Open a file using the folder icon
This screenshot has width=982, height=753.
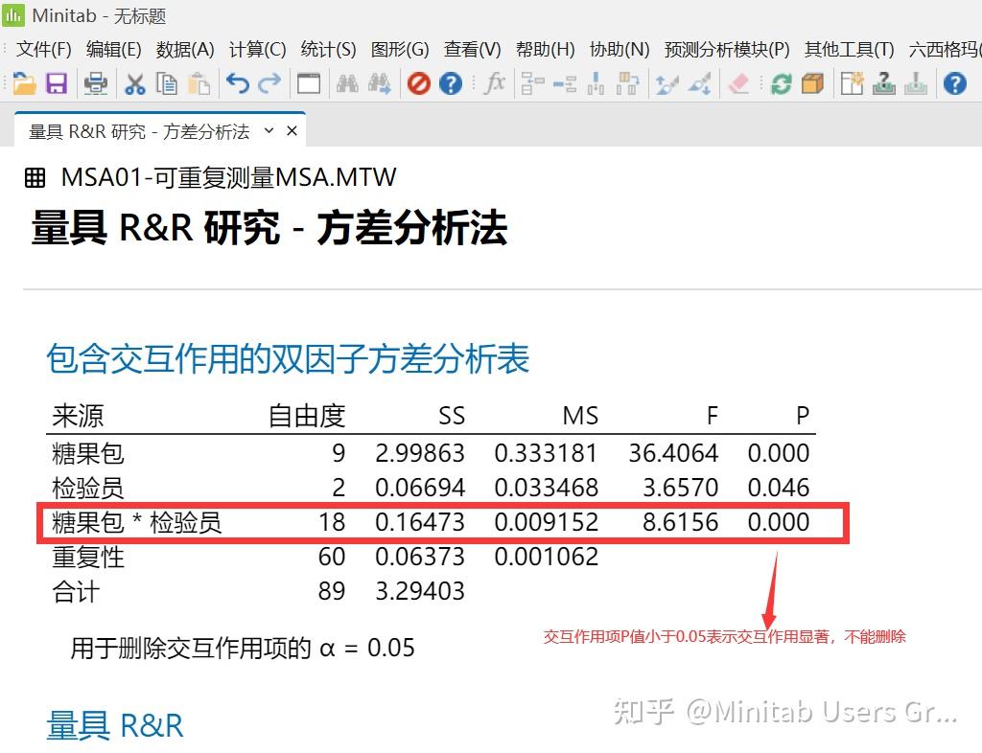[x=24, y=83]
